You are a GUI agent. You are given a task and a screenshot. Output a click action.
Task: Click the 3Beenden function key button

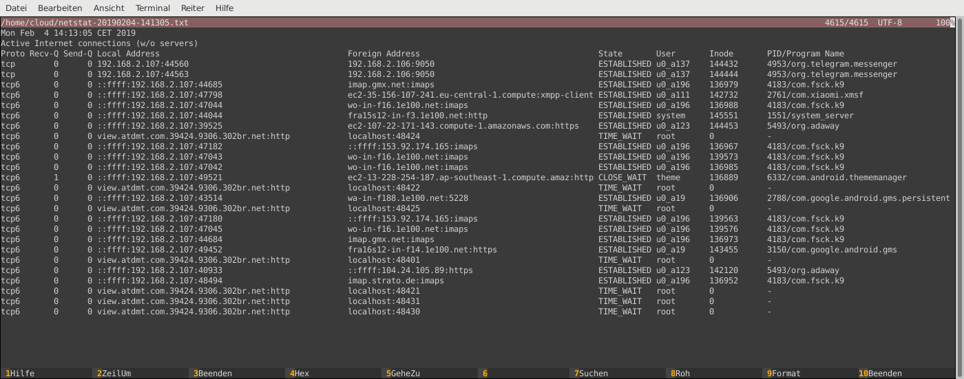[x=212, y=373]
